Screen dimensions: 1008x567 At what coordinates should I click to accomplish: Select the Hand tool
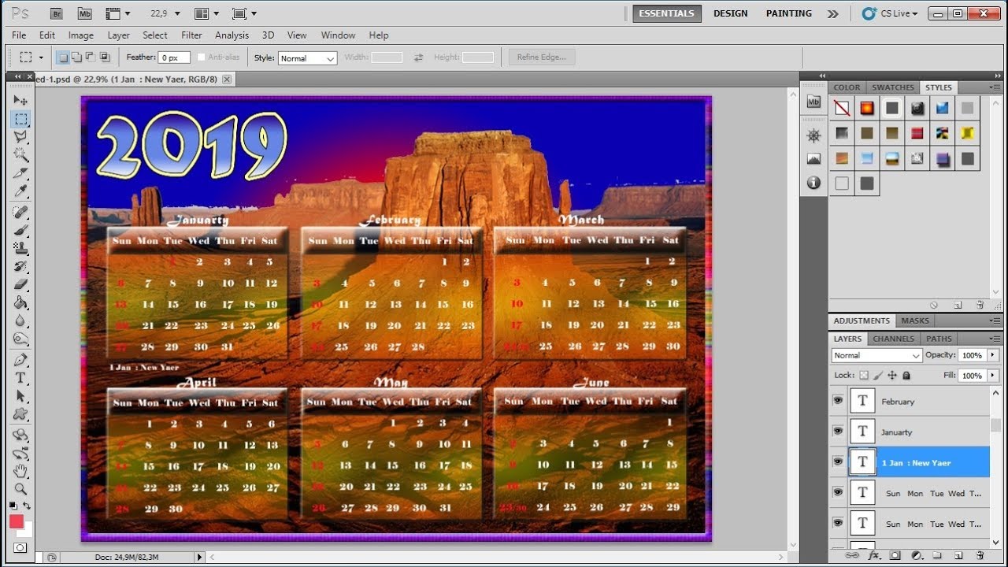pos(20,472)
